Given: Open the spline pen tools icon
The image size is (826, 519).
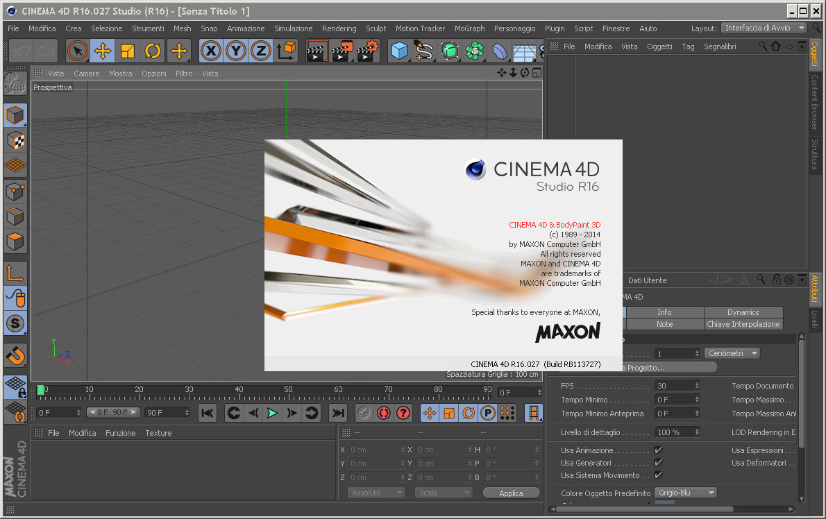Looking at the screenshot, I should coord(425,51).
